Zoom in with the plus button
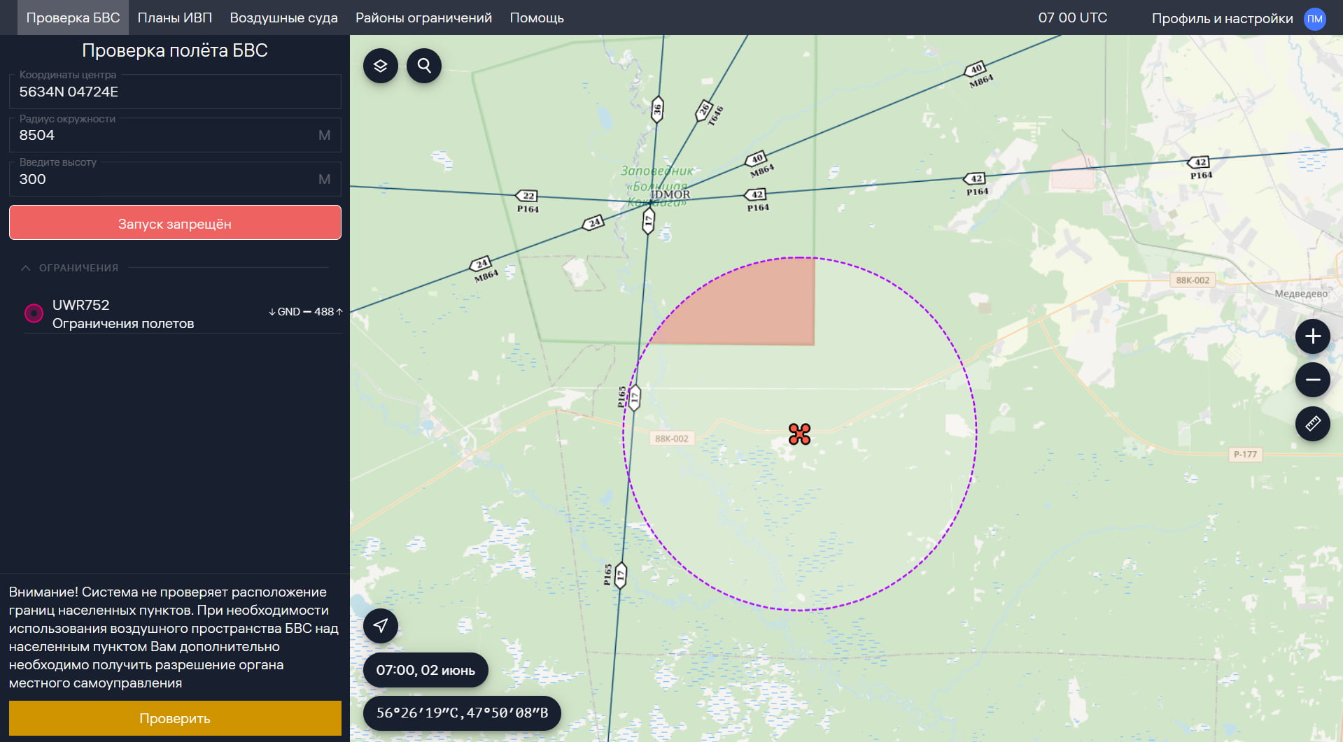 click(x=1312, y=336)
